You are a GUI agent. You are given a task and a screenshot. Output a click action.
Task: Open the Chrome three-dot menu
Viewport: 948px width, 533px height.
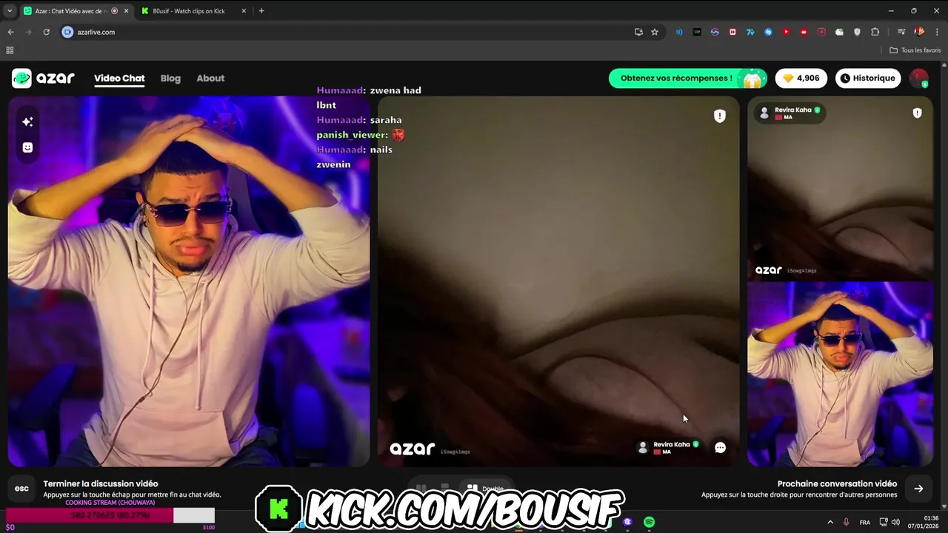pyautogui.click(x=937, y=32)
